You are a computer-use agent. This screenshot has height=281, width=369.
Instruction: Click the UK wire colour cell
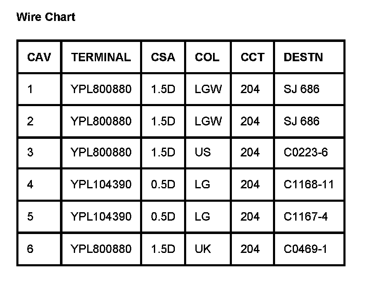point(203,249)
